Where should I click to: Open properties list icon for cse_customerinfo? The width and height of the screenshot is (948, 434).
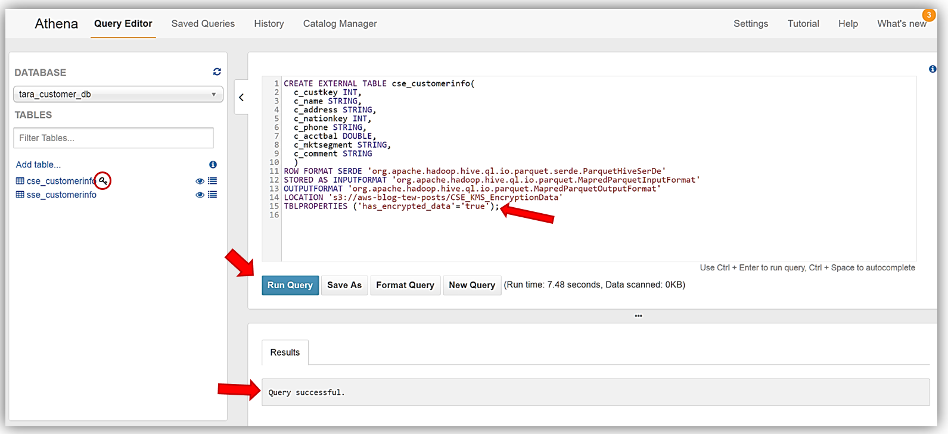tap(212, 181)
